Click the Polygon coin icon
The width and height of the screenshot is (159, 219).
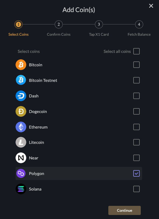pyautogui.click(x=21, y=173)
